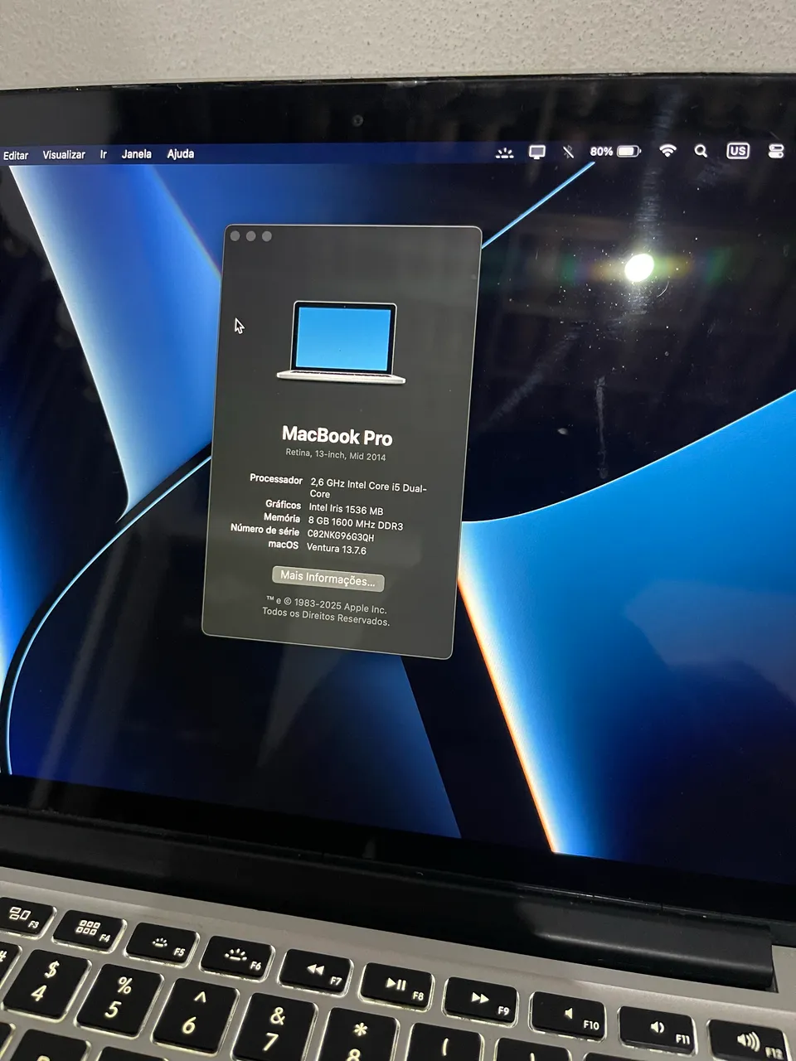The height and width of the screenshot is (1061, 796).
Task: Click the Todos os Direitos Reservados text
Action: pyautogui.click(x=326, y=616)
